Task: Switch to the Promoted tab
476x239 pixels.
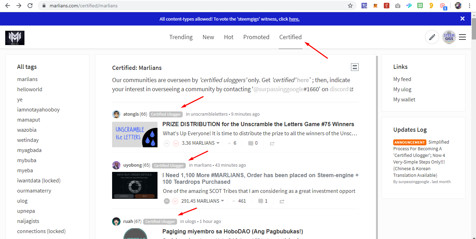Action: pyautogui.click(x=256, y=37)
